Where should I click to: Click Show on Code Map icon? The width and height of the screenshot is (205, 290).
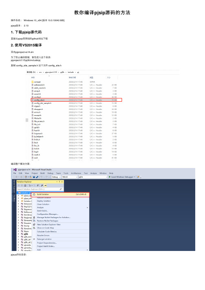[34, 228]
